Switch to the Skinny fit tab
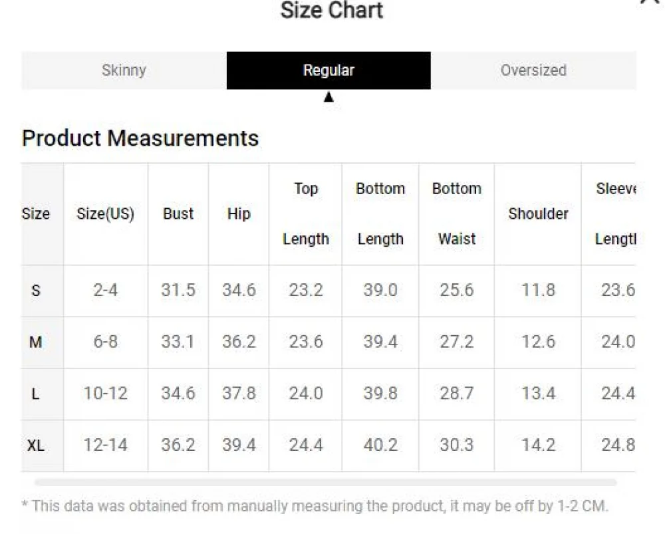This screenshot has width=665, height=534. pos(124,70)
